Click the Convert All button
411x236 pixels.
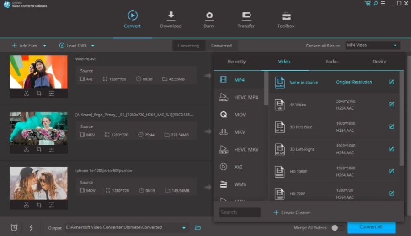(371, 227)
